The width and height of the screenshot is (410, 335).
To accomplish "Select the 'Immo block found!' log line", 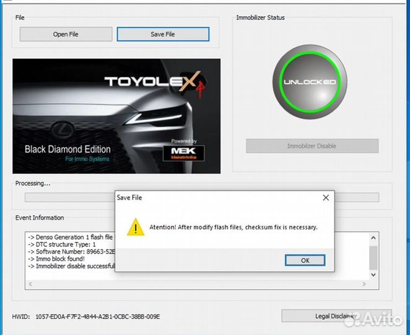I will coord(56,259).
